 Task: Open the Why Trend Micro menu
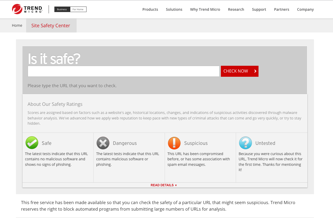[205, 9]
